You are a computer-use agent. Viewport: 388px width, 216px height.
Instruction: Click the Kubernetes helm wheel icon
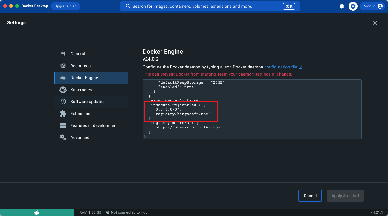(x=63, y=90)
